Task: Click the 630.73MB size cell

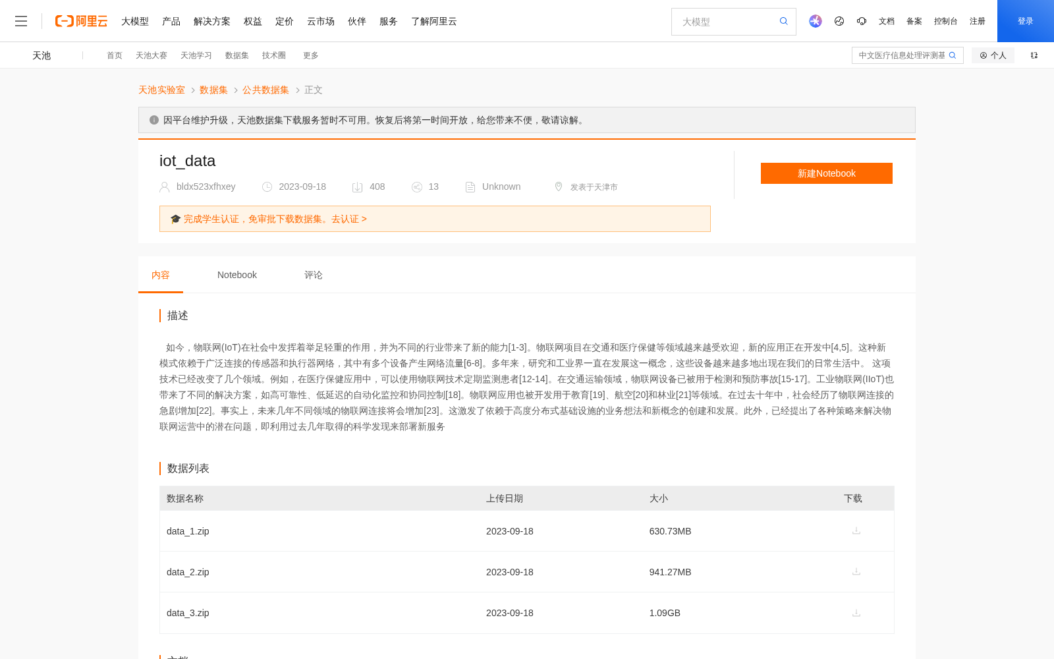Action: point(670,531)
